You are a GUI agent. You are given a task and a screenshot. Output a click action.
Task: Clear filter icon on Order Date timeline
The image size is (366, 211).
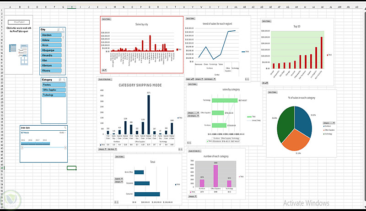[65, 128]
